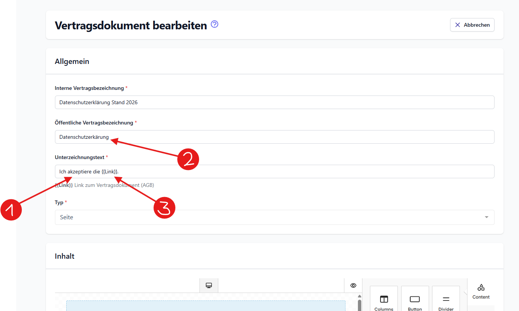Select the desktop view icon in editor
The height and width of the screenshot is (311, 519).
click(x=209, y=285)
